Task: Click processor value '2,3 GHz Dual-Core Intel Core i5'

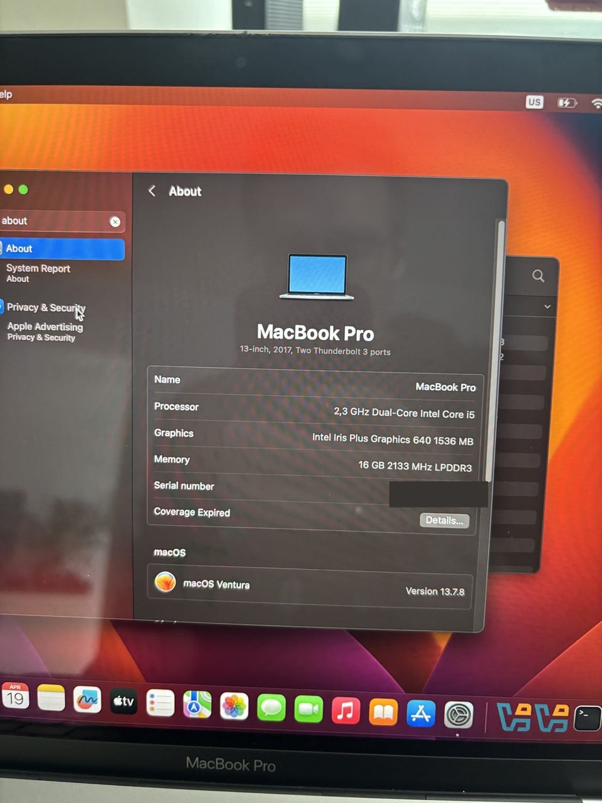Action: pos(404,413)
